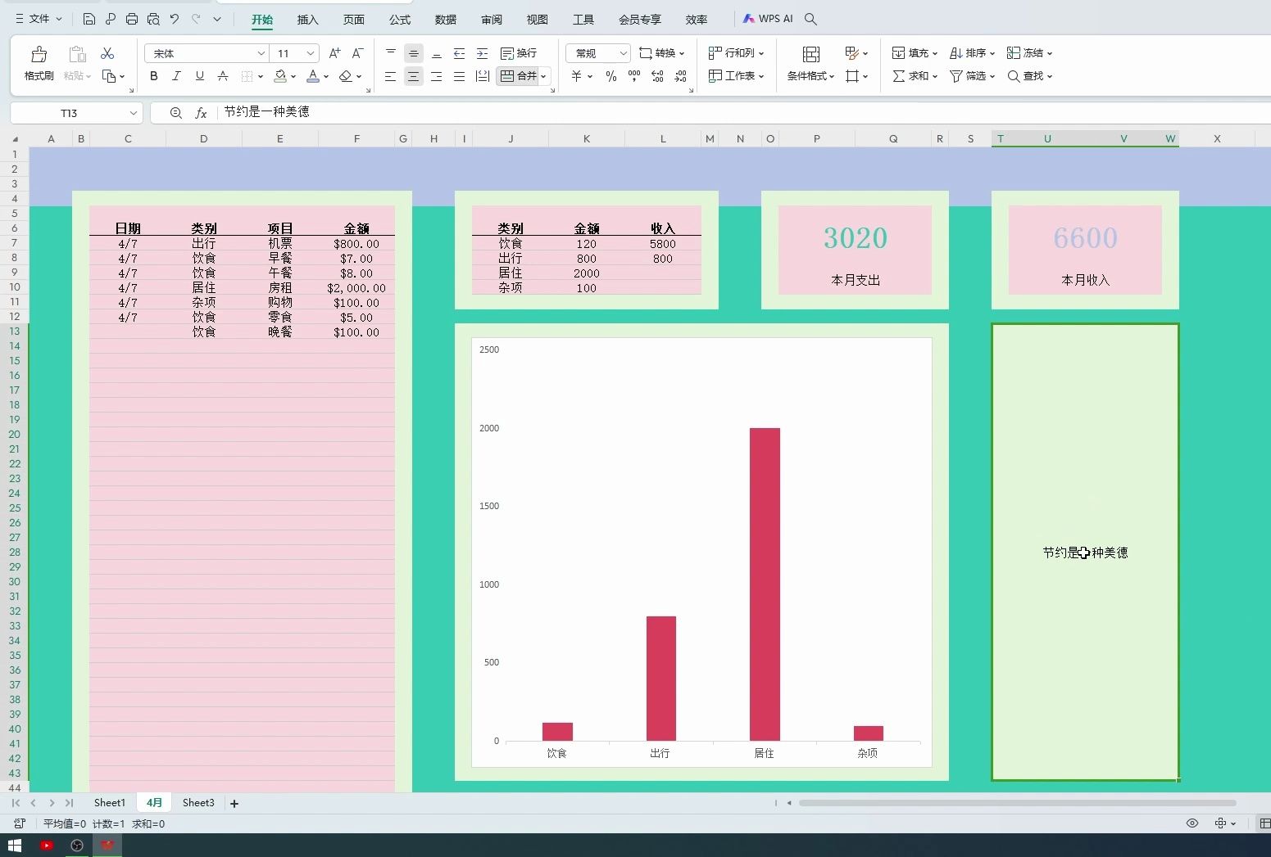Click the Increase Decimal icon
Screen dimensions: 1271x857
coord(657,76)
